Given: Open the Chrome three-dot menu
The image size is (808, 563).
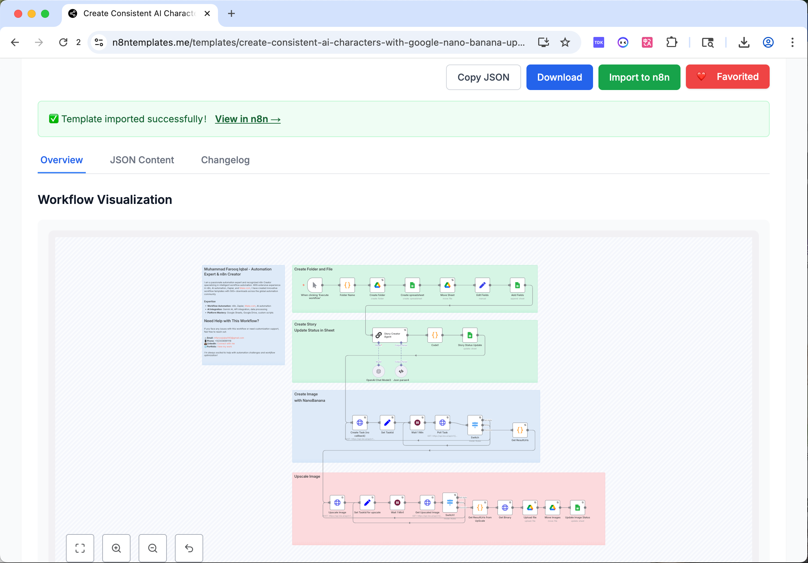Looking at the screenshot, I should coord(792,43).
